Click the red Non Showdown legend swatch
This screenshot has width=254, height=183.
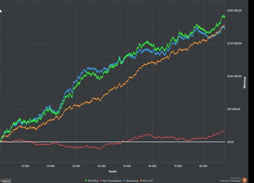point(101,180)
